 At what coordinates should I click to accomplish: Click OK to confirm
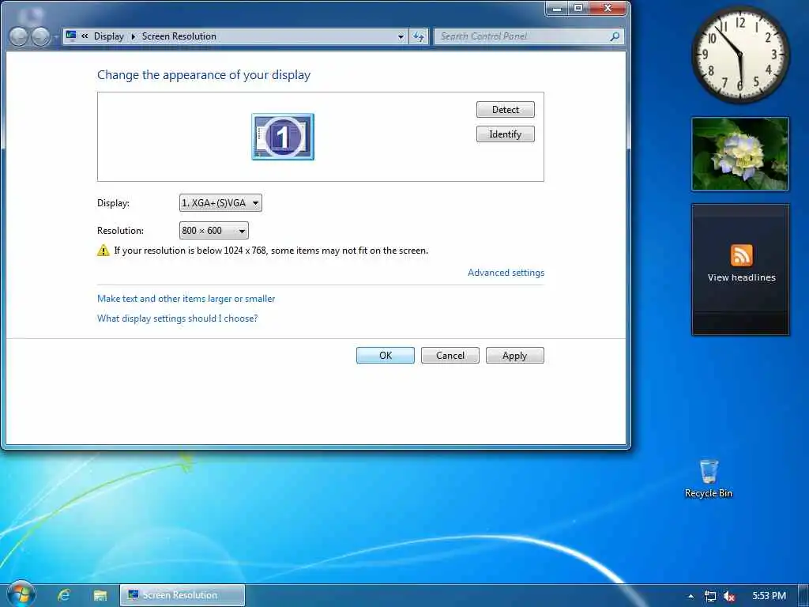(386, 355)
